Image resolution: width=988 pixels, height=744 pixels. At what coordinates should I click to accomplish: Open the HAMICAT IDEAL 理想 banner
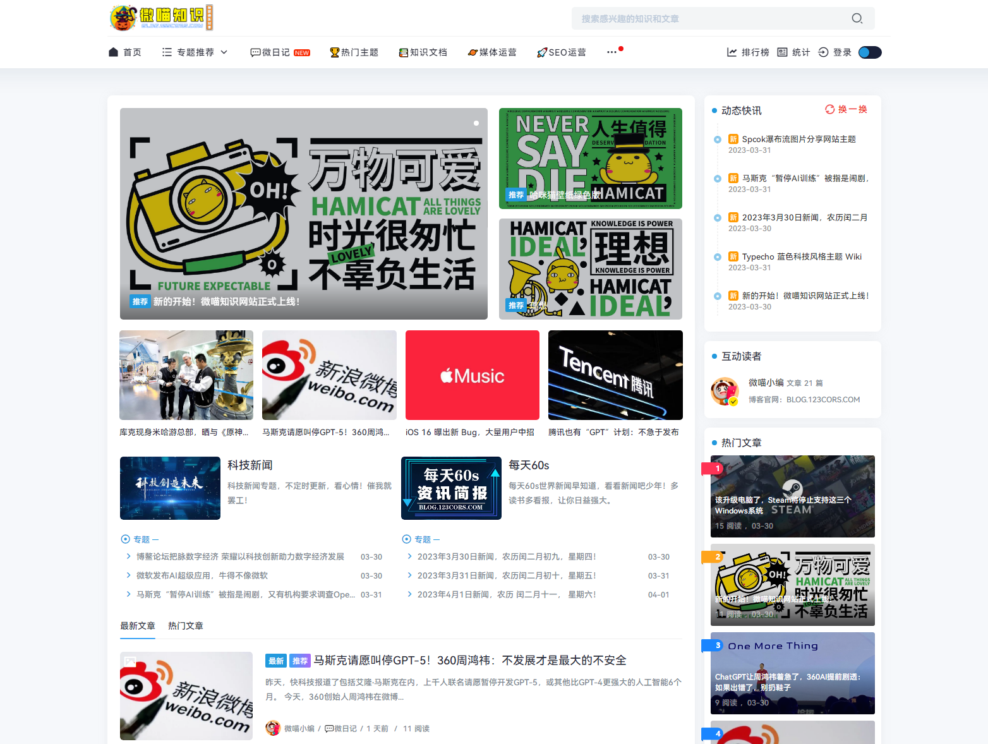coord(591,269)
